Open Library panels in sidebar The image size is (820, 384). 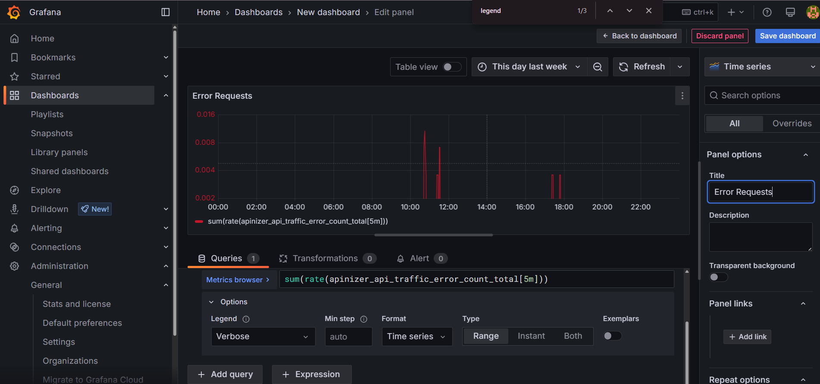pos(59,152)
